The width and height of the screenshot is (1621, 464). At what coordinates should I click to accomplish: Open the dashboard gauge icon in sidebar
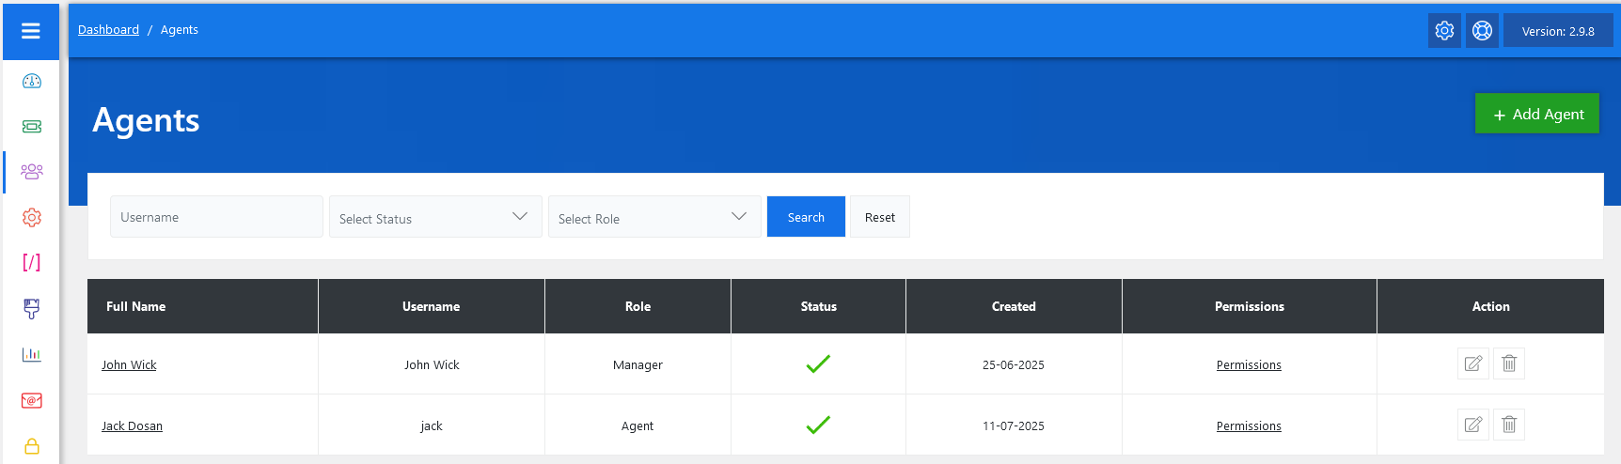(31, 81)
